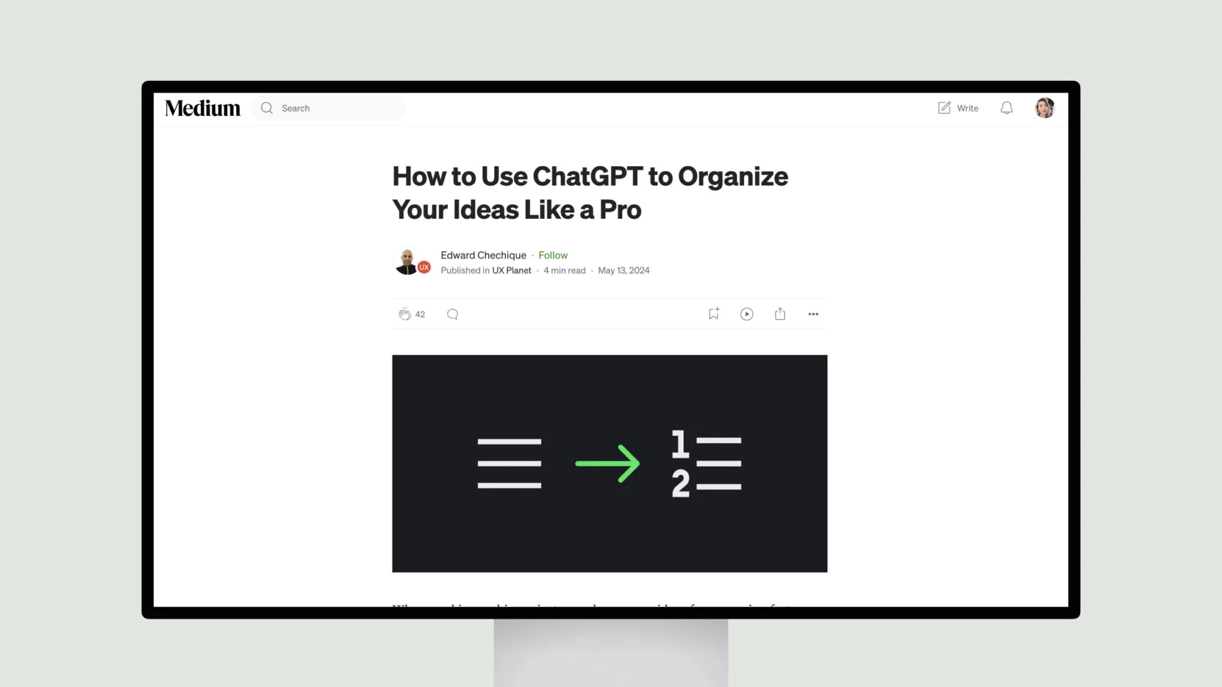This screenshot has width=1222, height=687.
Task: Click the search icon in navbar
Action: tap(267, 108)
